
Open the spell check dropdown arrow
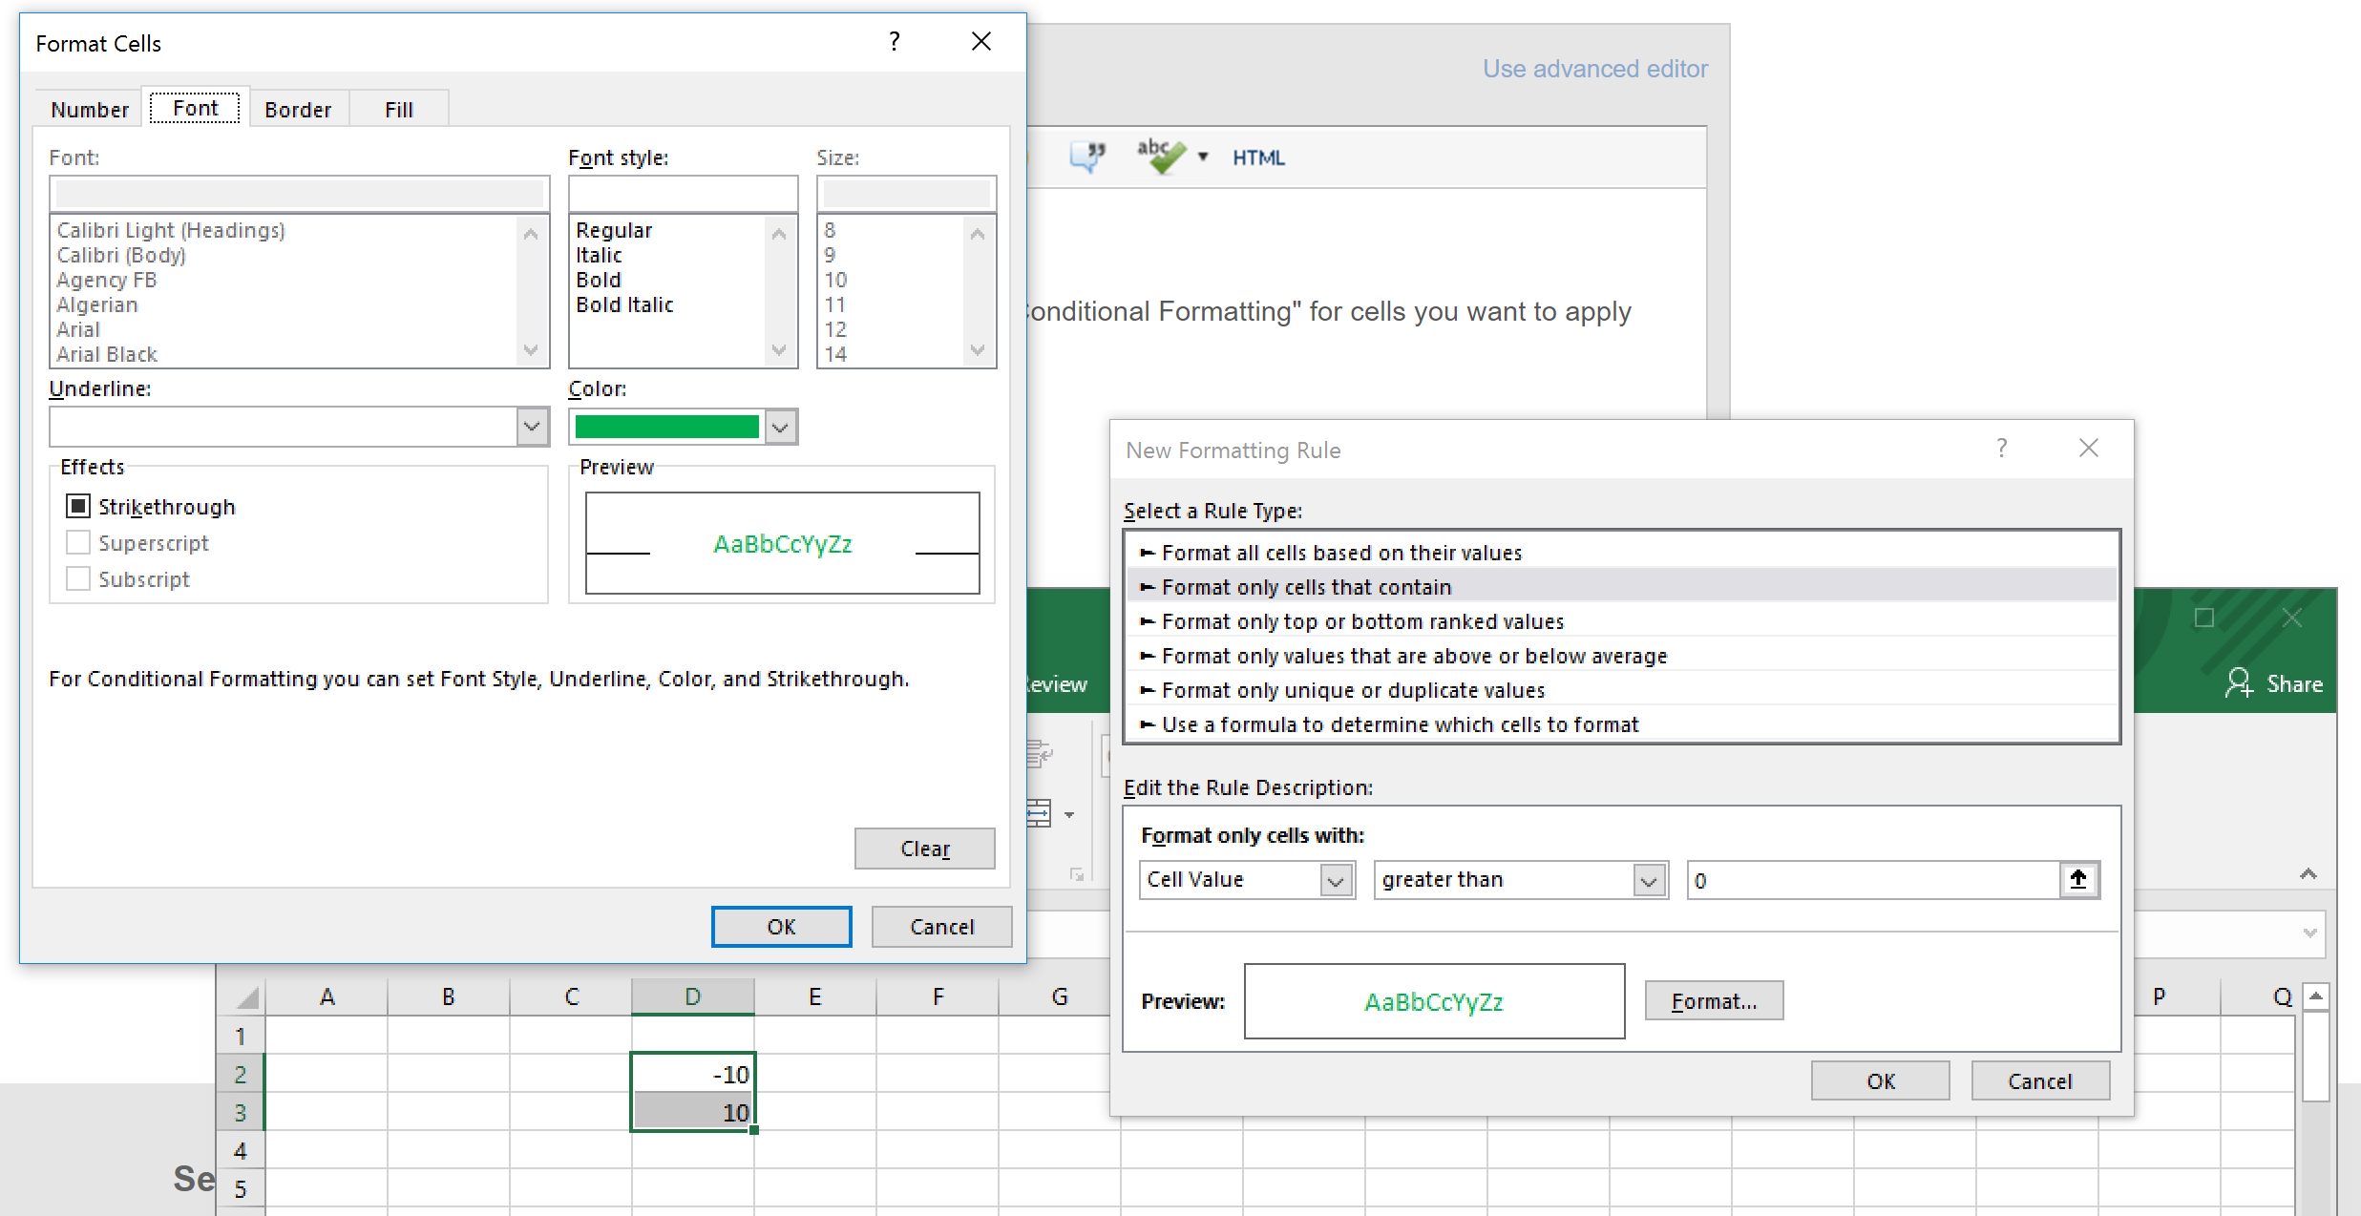click(1203, 157)
